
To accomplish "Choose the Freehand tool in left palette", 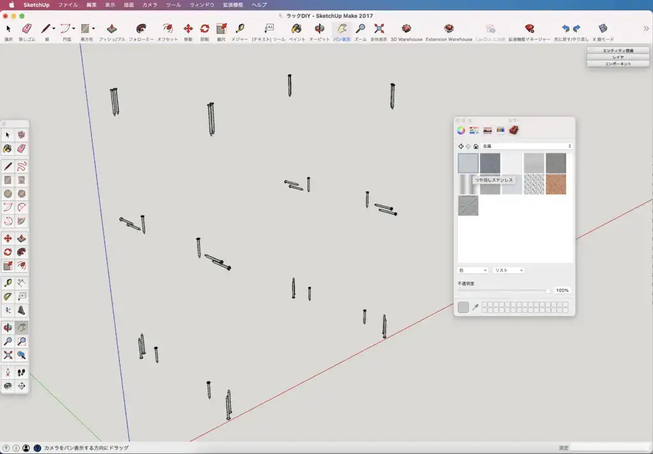I will [x=21, y=166].
